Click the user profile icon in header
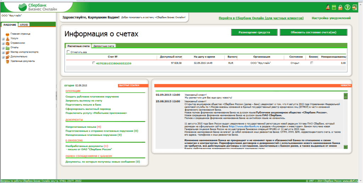Viewport: 363px width, 183px height. pos(328,7)
